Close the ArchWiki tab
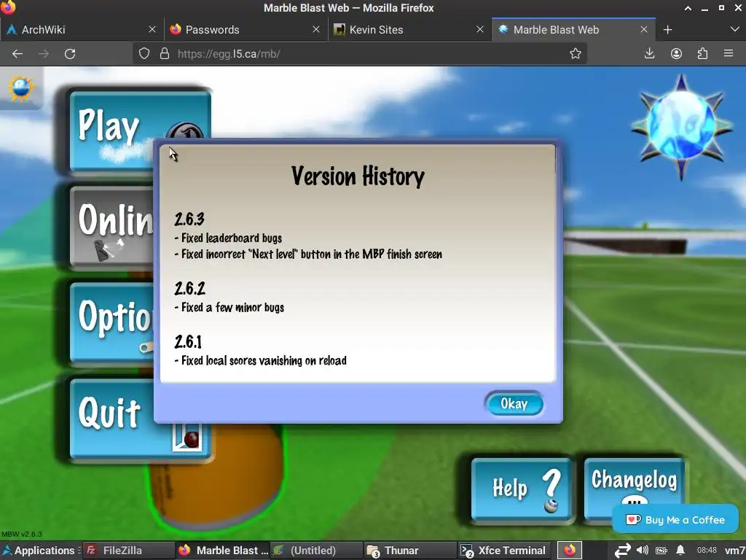The width and height of the screenshot is (746, 560). pyautogui.click(x=152, y=29)
